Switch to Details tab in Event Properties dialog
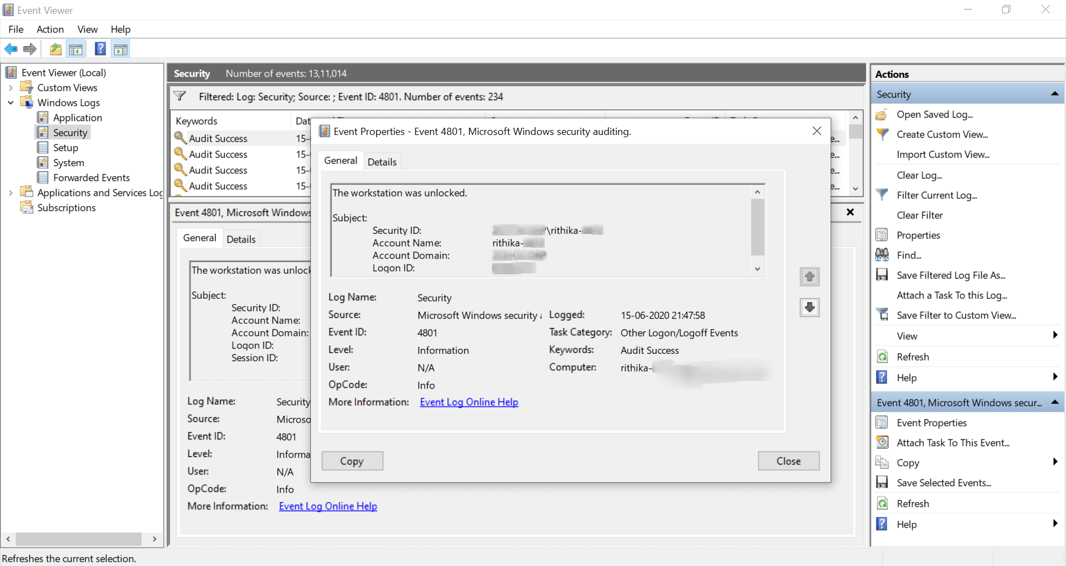This screenshot has width=1066, height=566. 382,162
